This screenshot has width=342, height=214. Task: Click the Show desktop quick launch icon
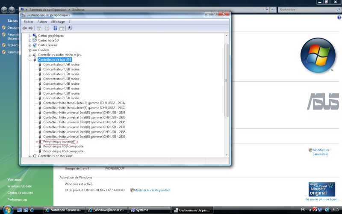[19, 210]
